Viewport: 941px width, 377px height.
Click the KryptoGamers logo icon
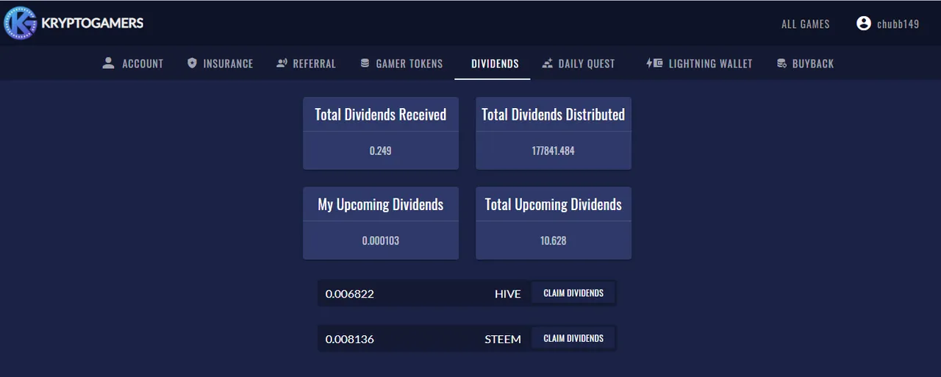(20, 23)
